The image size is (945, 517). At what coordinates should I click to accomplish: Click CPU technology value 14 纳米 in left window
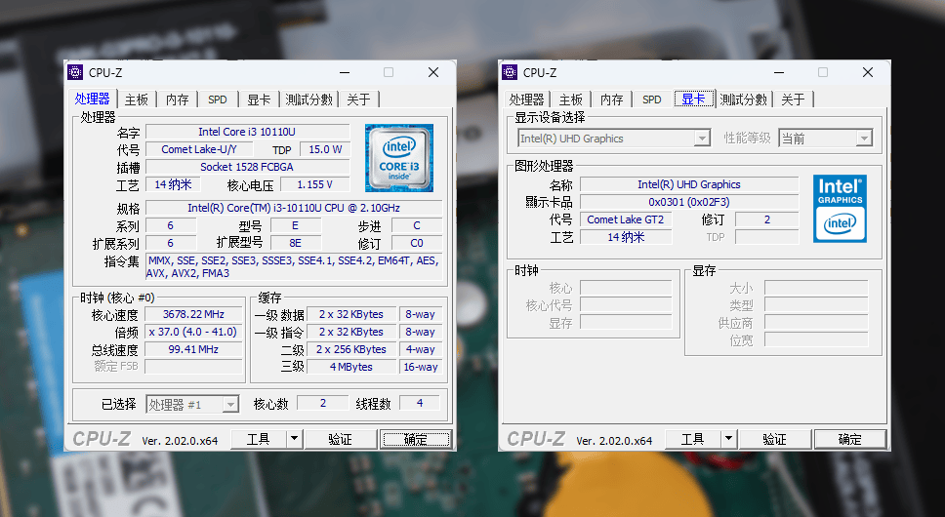(173, 184)
